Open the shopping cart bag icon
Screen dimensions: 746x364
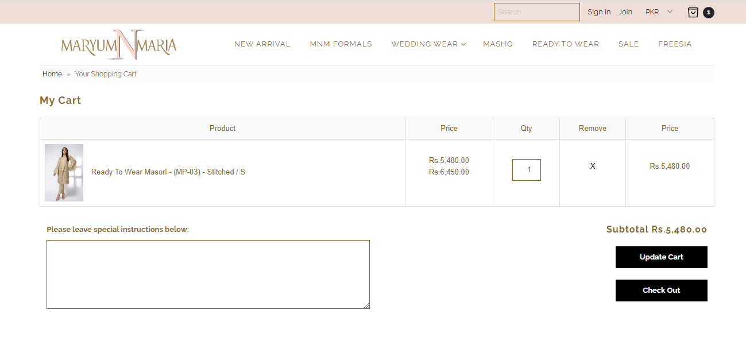tap(693, 12)
